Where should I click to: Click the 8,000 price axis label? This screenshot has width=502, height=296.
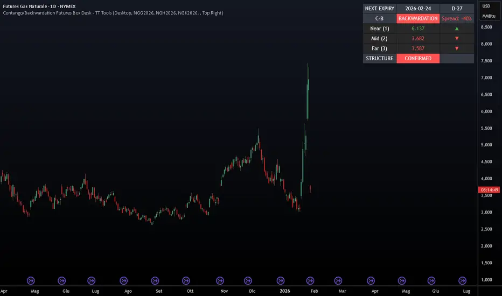(x=486, y=44)
